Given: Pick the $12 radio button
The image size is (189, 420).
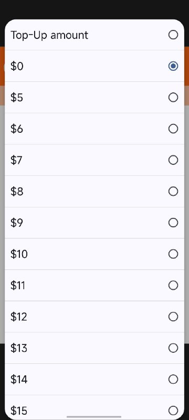Looking at the screenshot, I should (173, 317).
